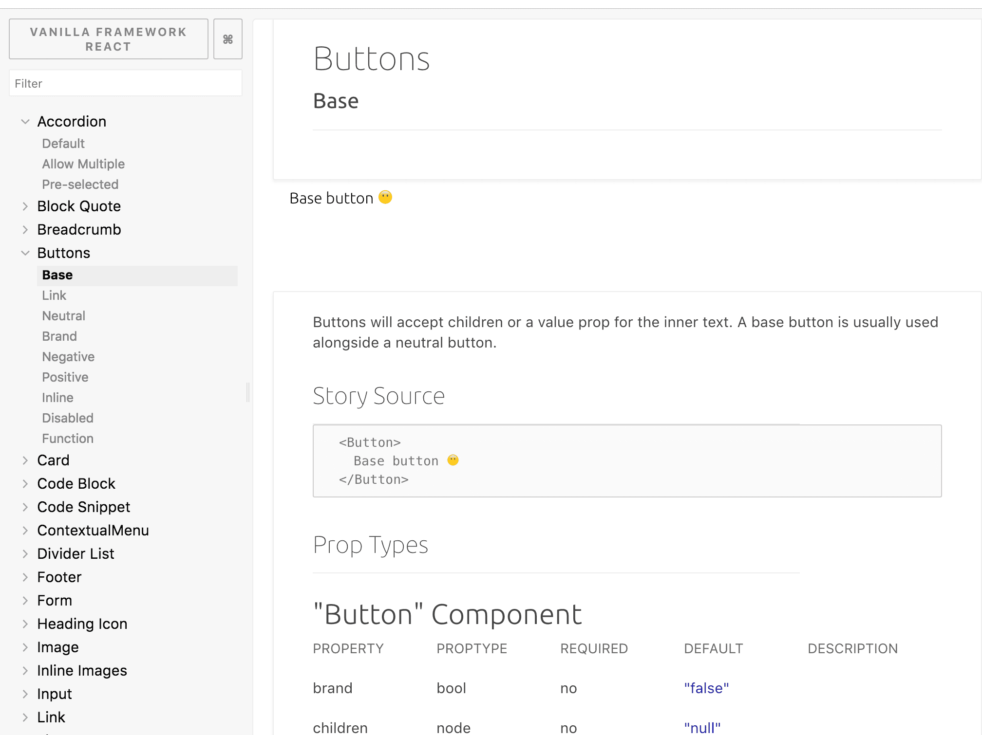Screen dimensions: 982x735
Task: Click the sidebar resize handle
Action: pos(248,392)
